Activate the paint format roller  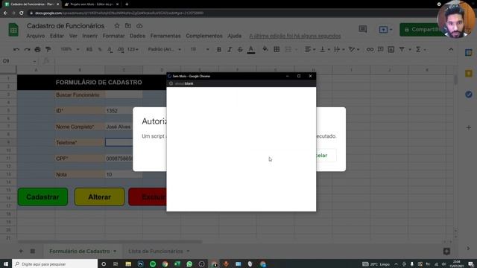click(x=48, y=49)
